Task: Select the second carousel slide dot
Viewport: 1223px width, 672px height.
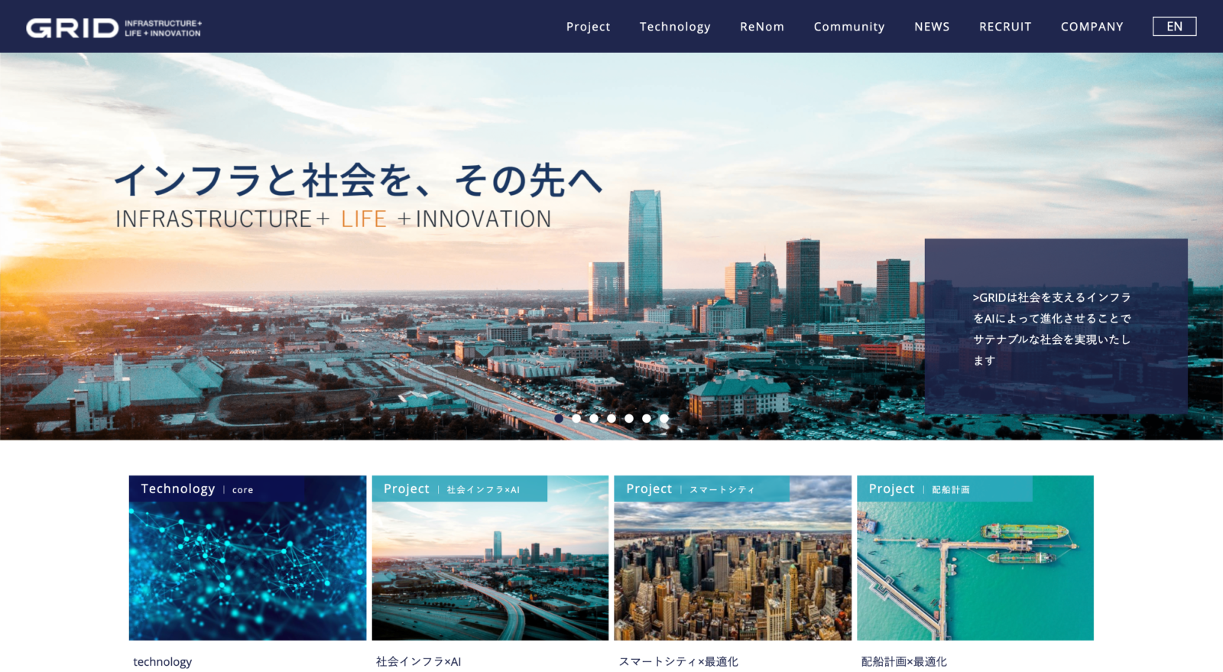Action: [x=576, y=418]
